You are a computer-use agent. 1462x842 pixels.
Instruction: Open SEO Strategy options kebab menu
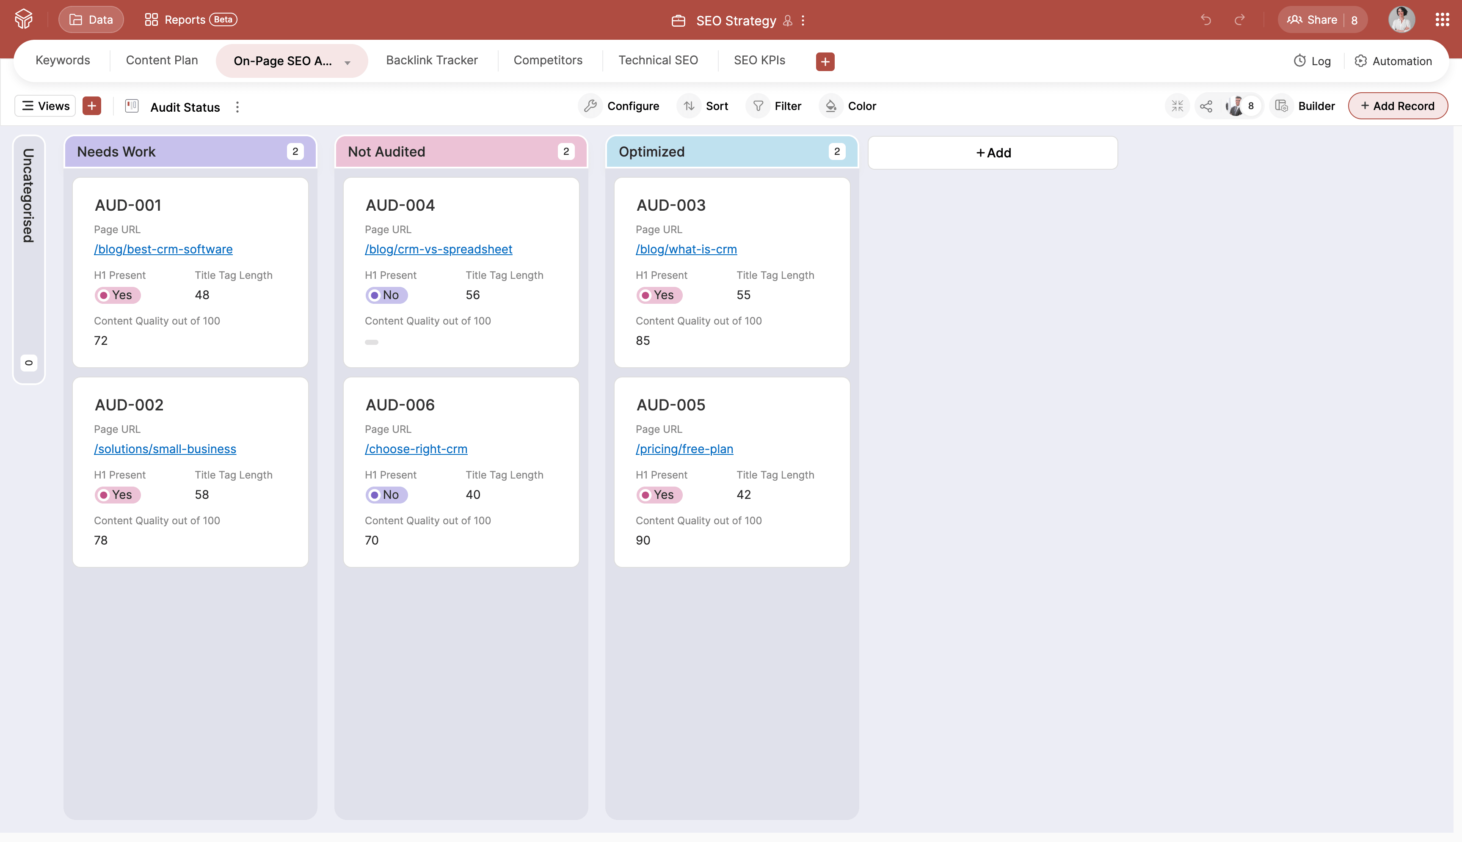[x=803, y=21]
